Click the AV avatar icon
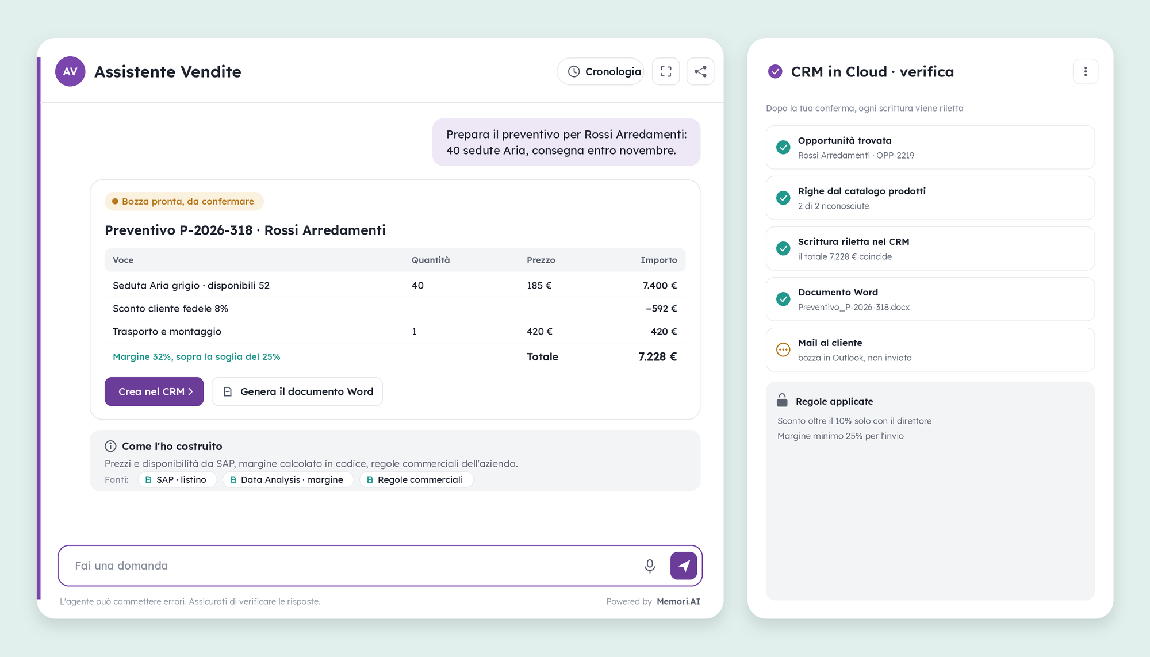 point(70,71)
